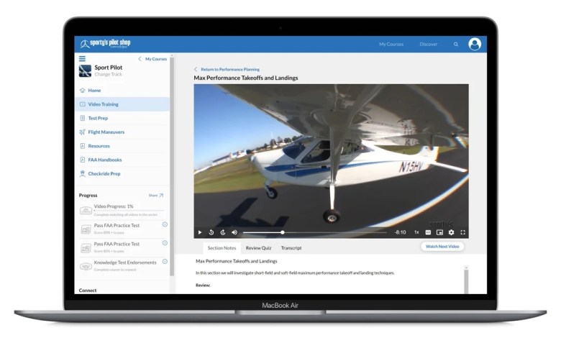The height and width of the screenshot is (338, 561).
Task: Open the 1x playback speed selector
Action: [x=416, y=232]
